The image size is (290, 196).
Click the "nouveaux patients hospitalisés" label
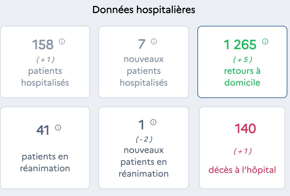point(144,71)
